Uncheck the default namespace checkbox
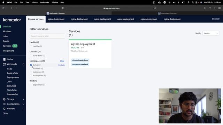The height and width of the screenshot is (125, 223). click(31, 65)
